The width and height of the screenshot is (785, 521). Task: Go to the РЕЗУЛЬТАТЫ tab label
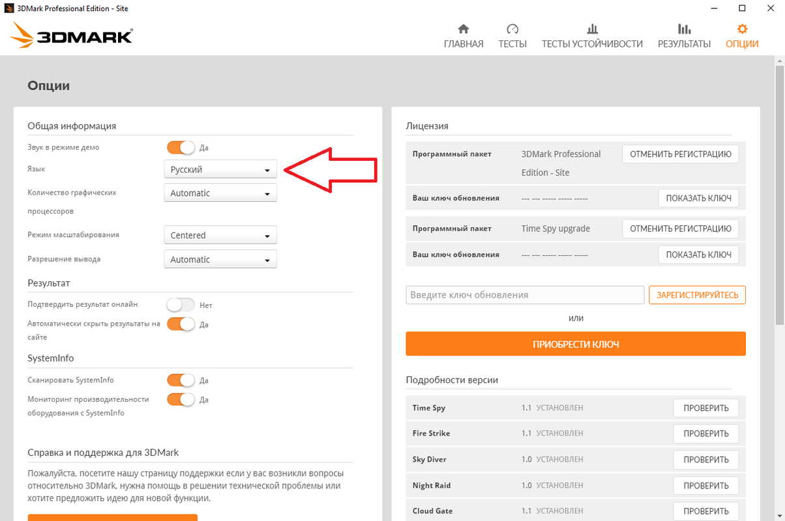(x=684, y=44)
